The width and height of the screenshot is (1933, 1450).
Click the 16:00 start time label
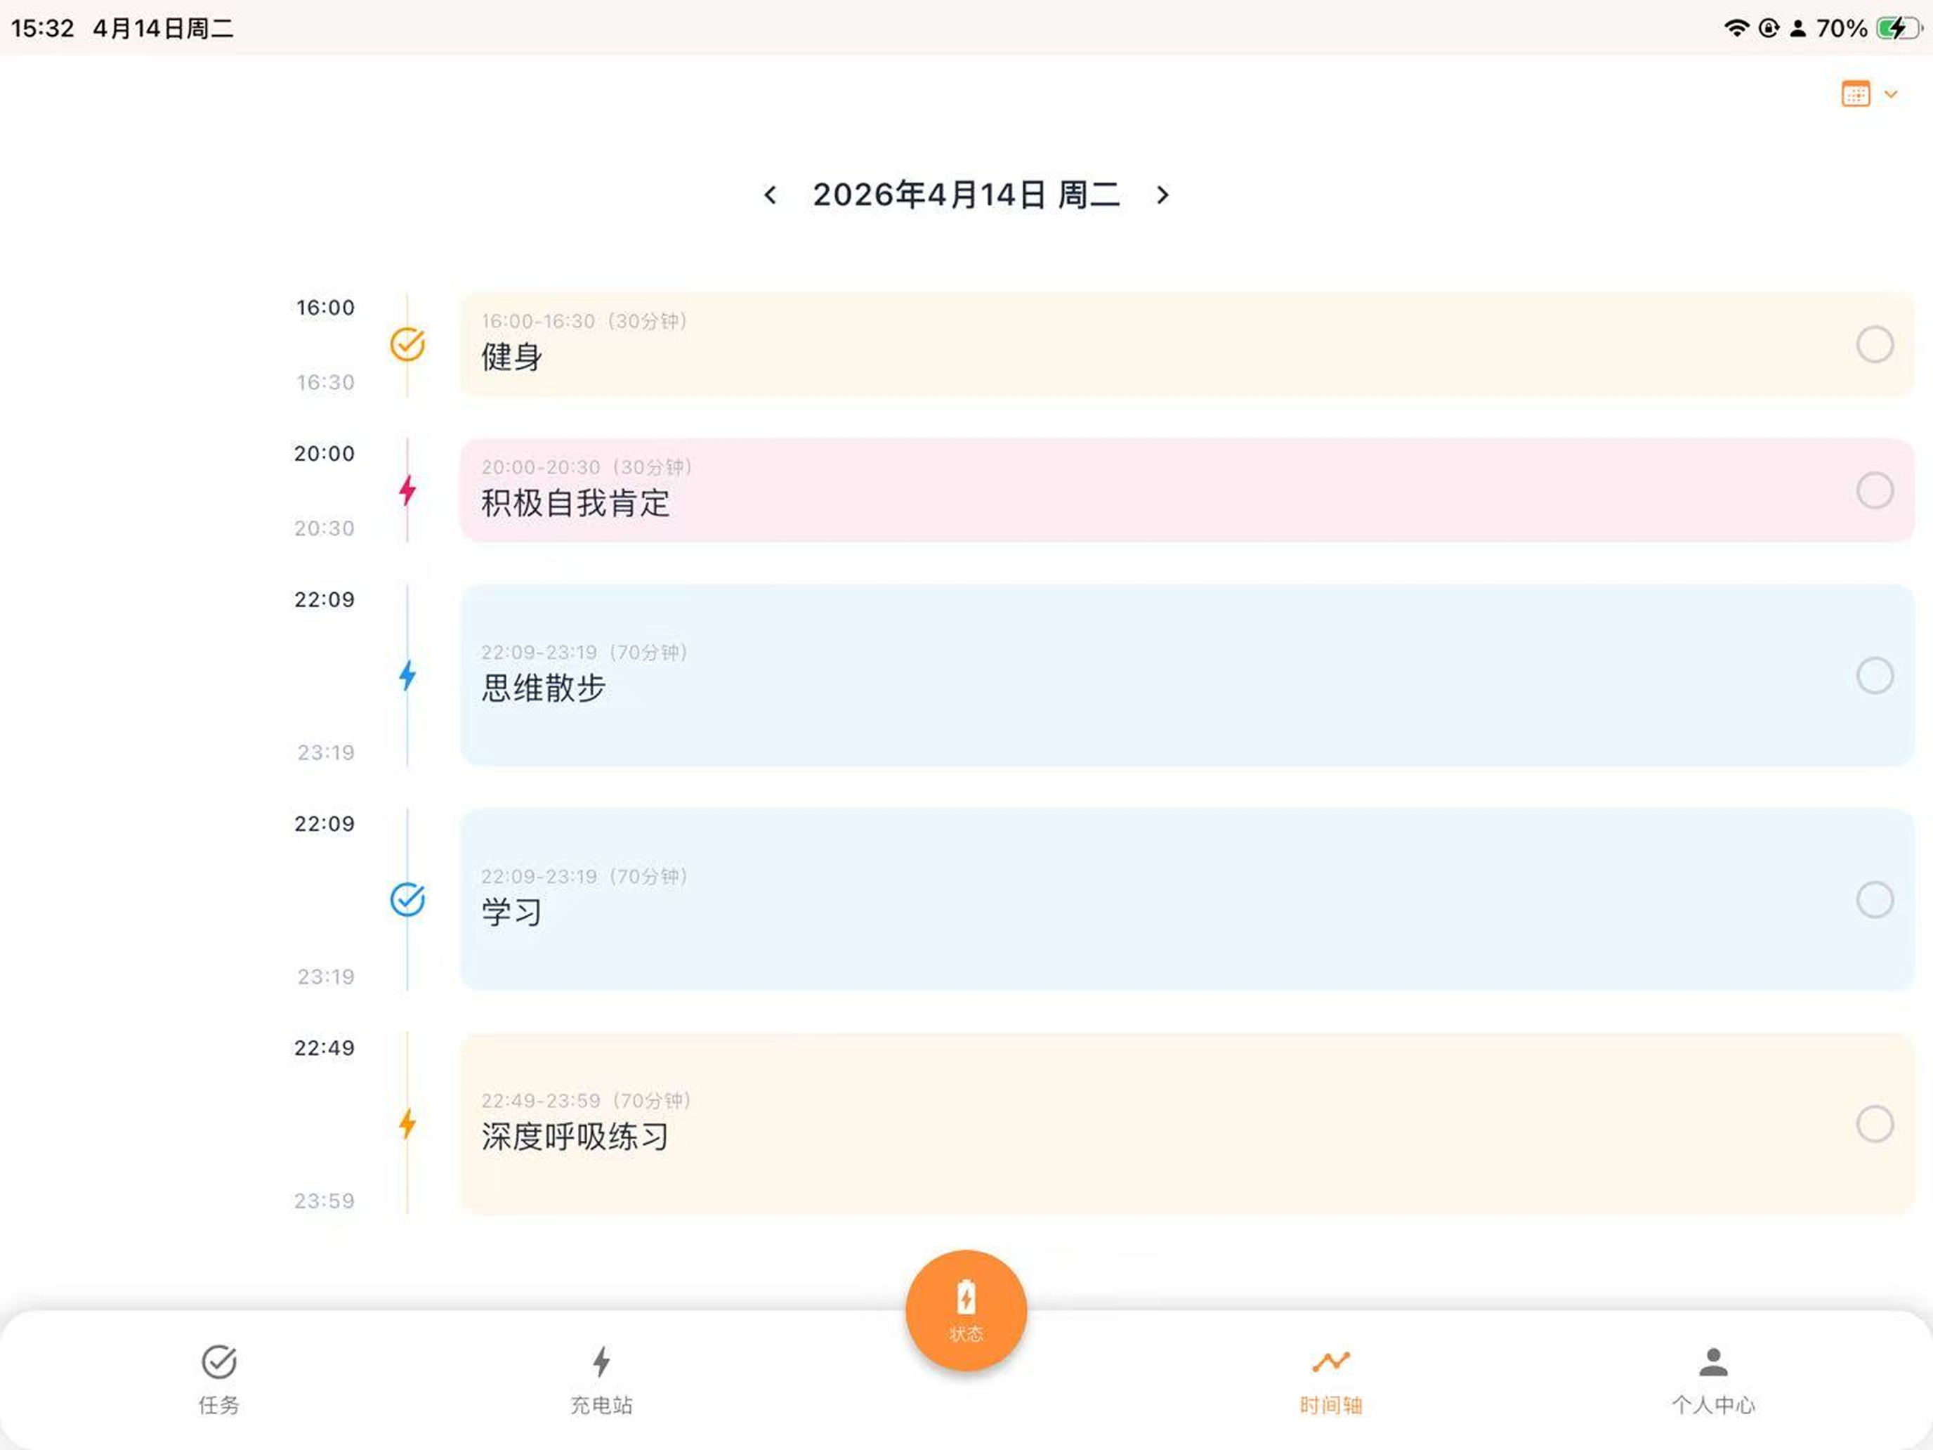click(x=325, y=308)
